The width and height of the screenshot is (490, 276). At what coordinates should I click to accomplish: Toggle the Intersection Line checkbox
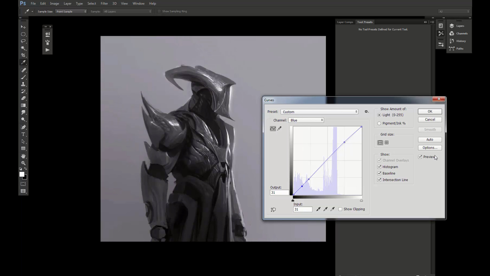[379, 180]
